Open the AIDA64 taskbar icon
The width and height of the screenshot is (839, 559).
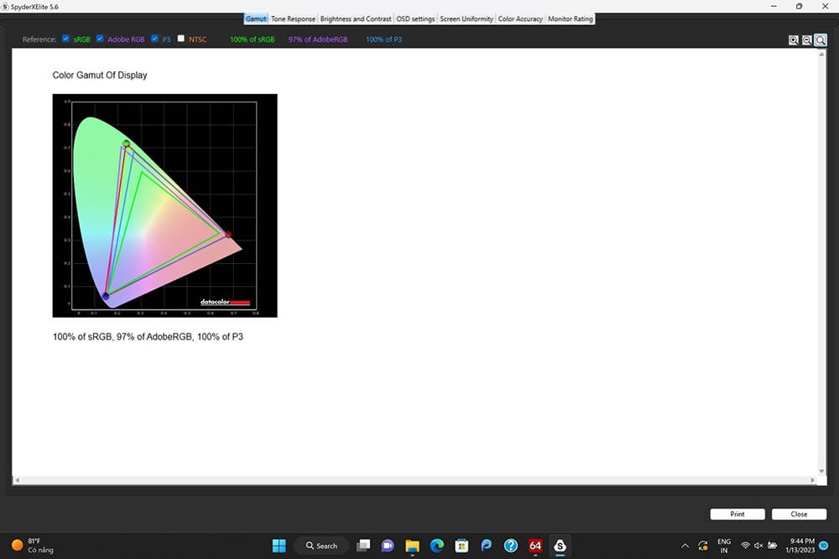pyautogui.click(x=535, y=546)
